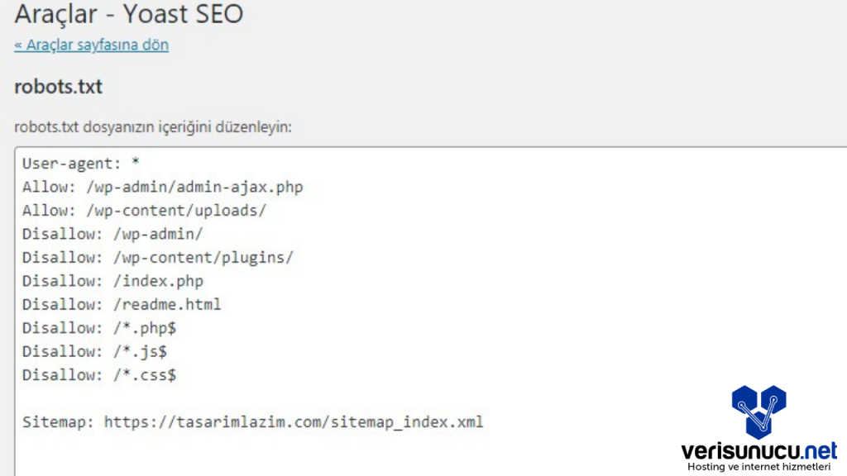Click the sitemap_index.xml URL in the editor
847x476 pixels.
coord(294,422)
